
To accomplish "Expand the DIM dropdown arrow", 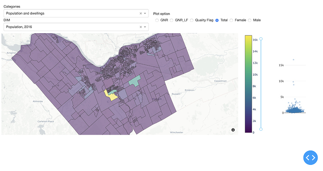I will (145, 27).
